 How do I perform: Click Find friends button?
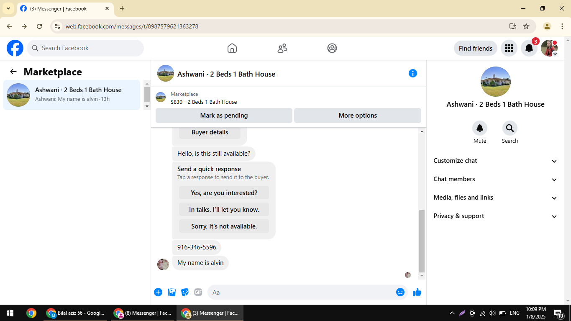pos(475,48)
